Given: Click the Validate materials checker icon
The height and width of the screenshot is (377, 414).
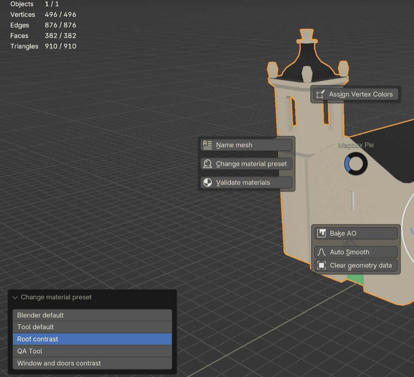Looking at the screenshot, I should [207, 183].
